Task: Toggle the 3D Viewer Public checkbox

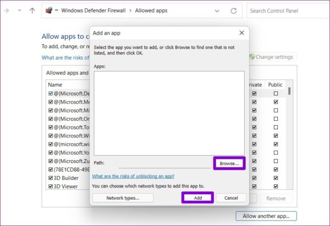Action: point(276,187)
